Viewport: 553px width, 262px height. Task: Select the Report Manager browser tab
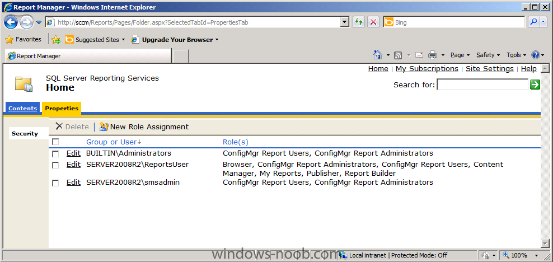87,56
